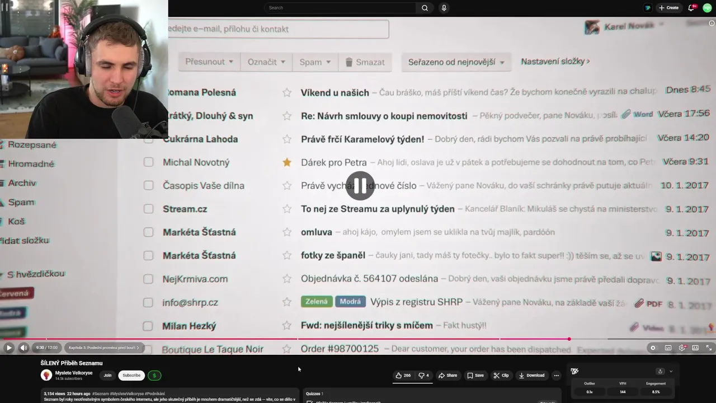Viewport: 716px width, 403px height.
Task: Dislike the video with thumbs down
Action: (x=424, y=376)
